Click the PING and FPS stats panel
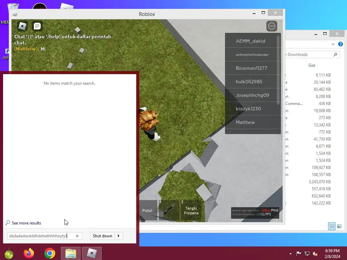This screenshot has height=260, width=347. tap(255, 213)
